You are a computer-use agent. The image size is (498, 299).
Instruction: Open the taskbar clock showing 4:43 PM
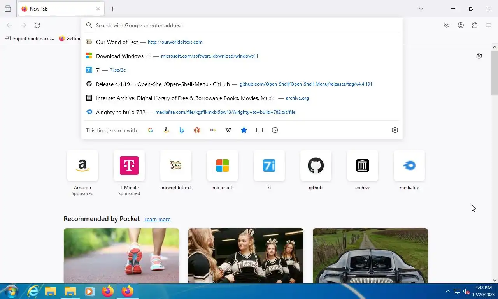484,291
